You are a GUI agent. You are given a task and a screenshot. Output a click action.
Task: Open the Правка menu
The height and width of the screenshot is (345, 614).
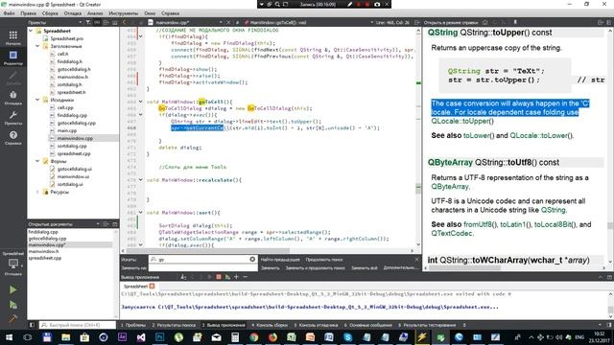(28, 13)
